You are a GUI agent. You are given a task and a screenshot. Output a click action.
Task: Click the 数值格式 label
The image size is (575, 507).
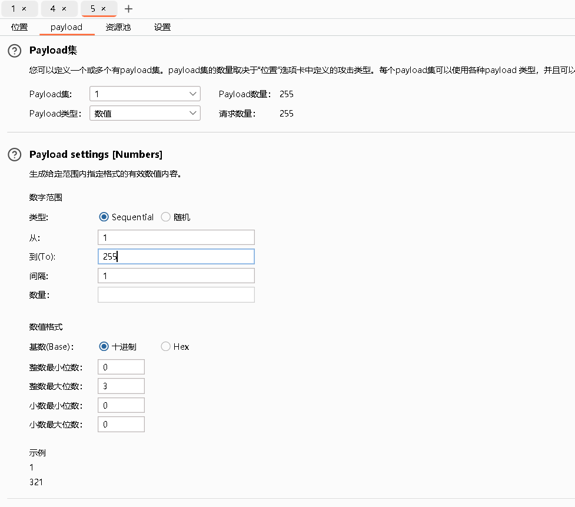tap(46, 327)
